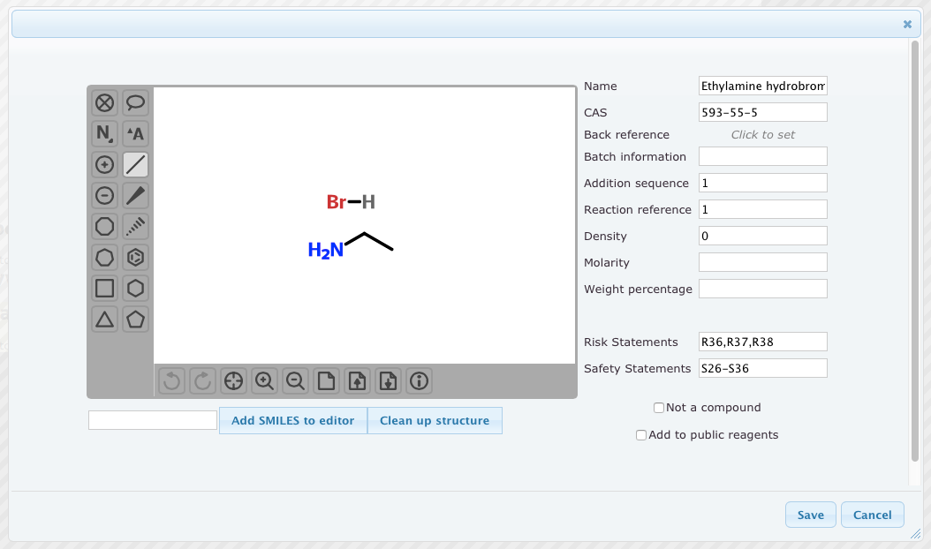Click the Br atom in the structure
The image size is (931, 549).
coord(336,202)
